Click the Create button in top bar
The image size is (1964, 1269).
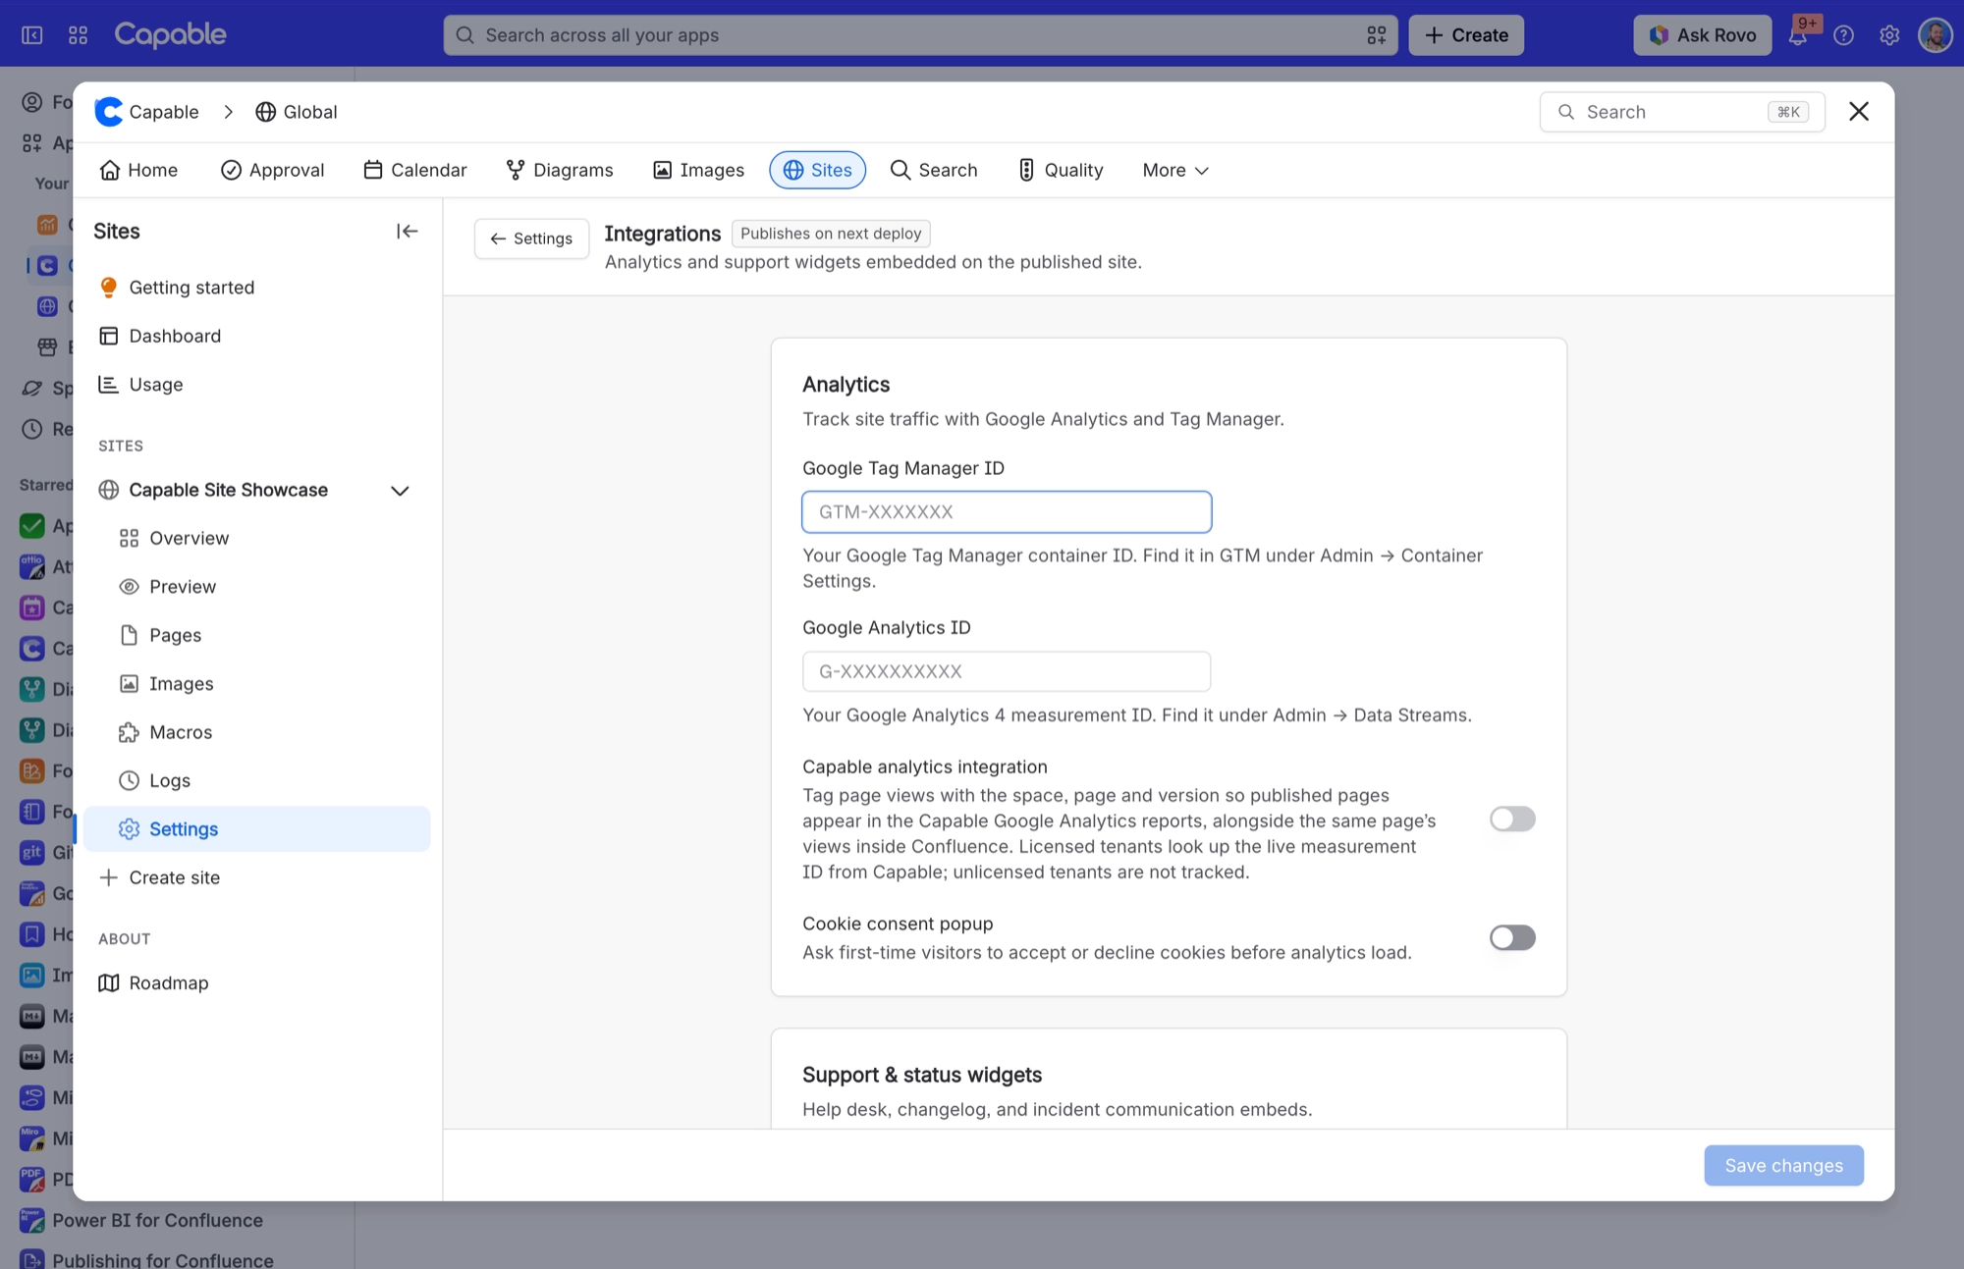click(1466, 35)
